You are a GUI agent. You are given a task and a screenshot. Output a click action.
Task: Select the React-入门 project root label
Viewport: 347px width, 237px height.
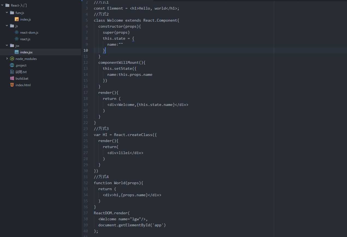[x=19, y=5]
